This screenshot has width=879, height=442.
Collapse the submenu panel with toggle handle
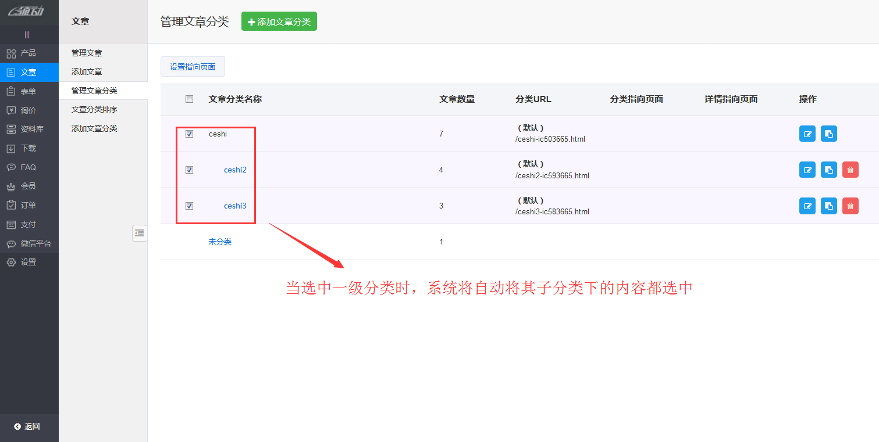pyautogui.click(x=139, y=233)
